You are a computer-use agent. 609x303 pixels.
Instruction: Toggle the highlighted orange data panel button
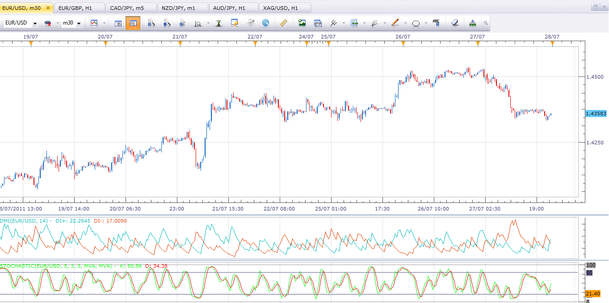pos(133,23)
